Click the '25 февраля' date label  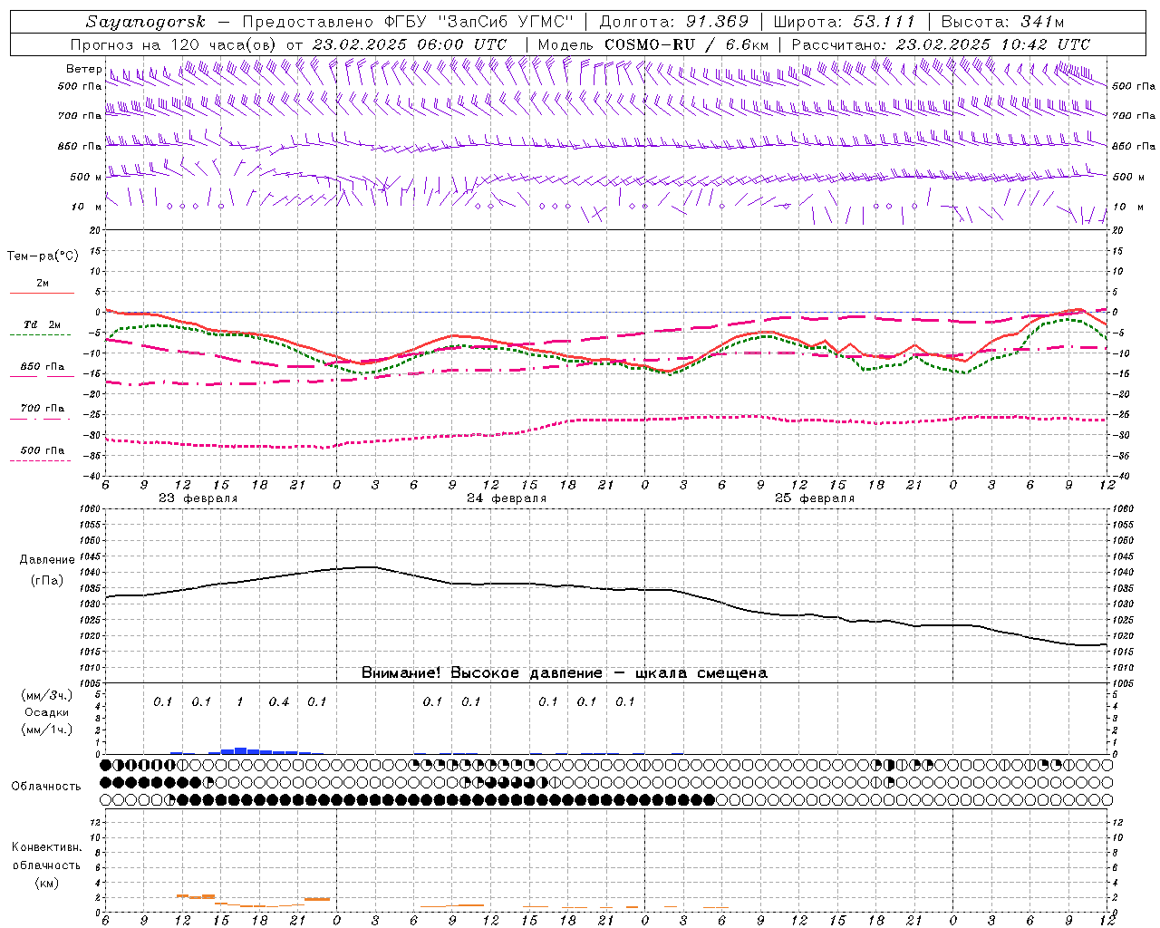point(815,498)
